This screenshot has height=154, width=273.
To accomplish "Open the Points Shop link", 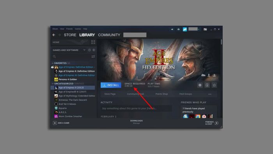I will (161, 94).
